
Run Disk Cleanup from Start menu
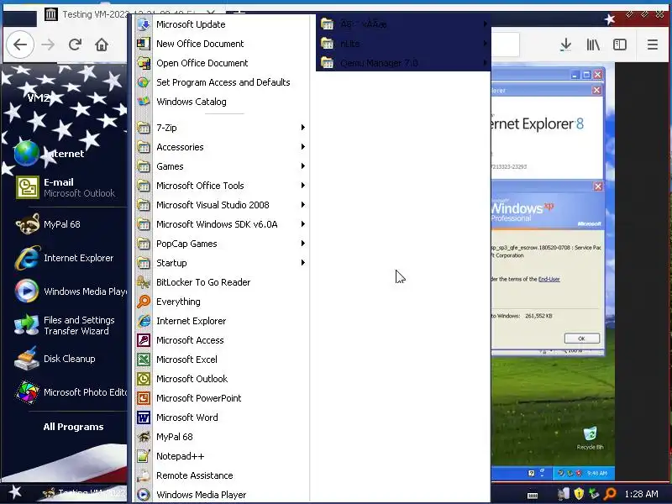coord(69,359)
